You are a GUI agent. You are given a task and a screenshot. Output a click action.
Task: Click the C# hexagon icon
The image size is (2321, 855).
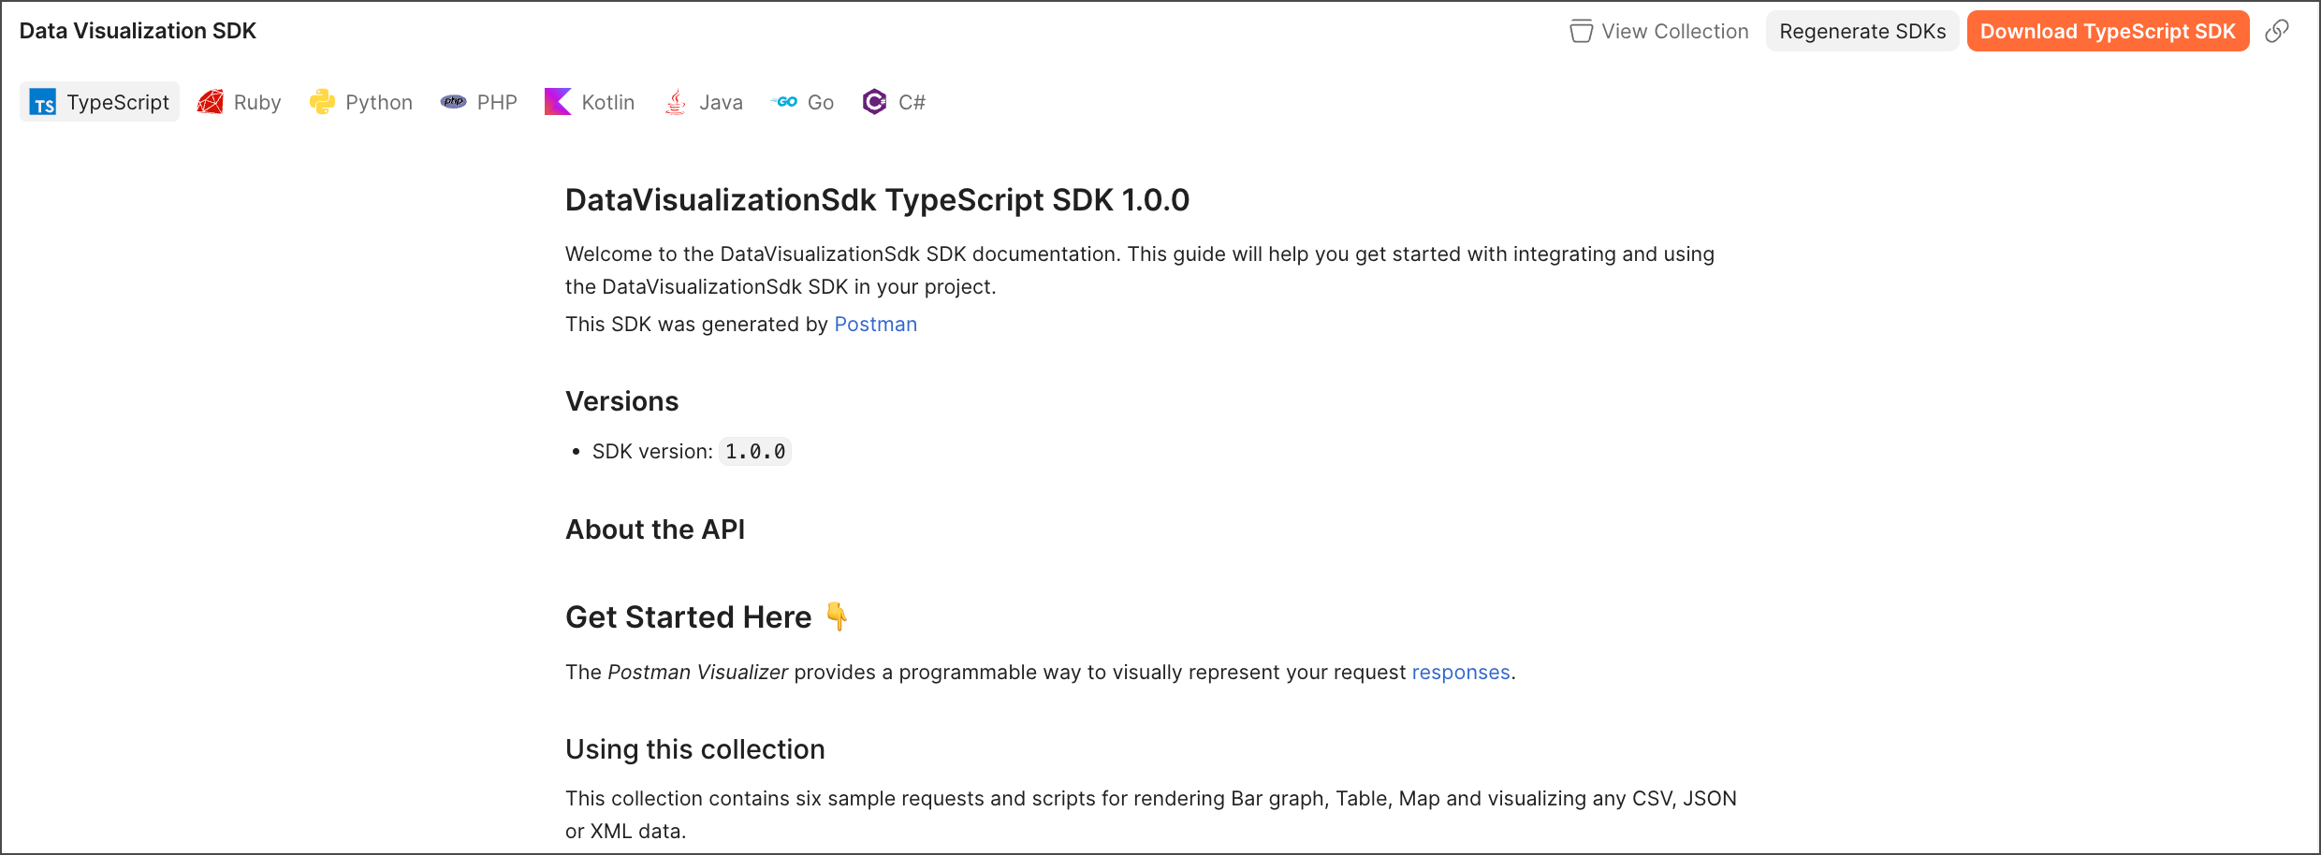[x=875, y=102]
